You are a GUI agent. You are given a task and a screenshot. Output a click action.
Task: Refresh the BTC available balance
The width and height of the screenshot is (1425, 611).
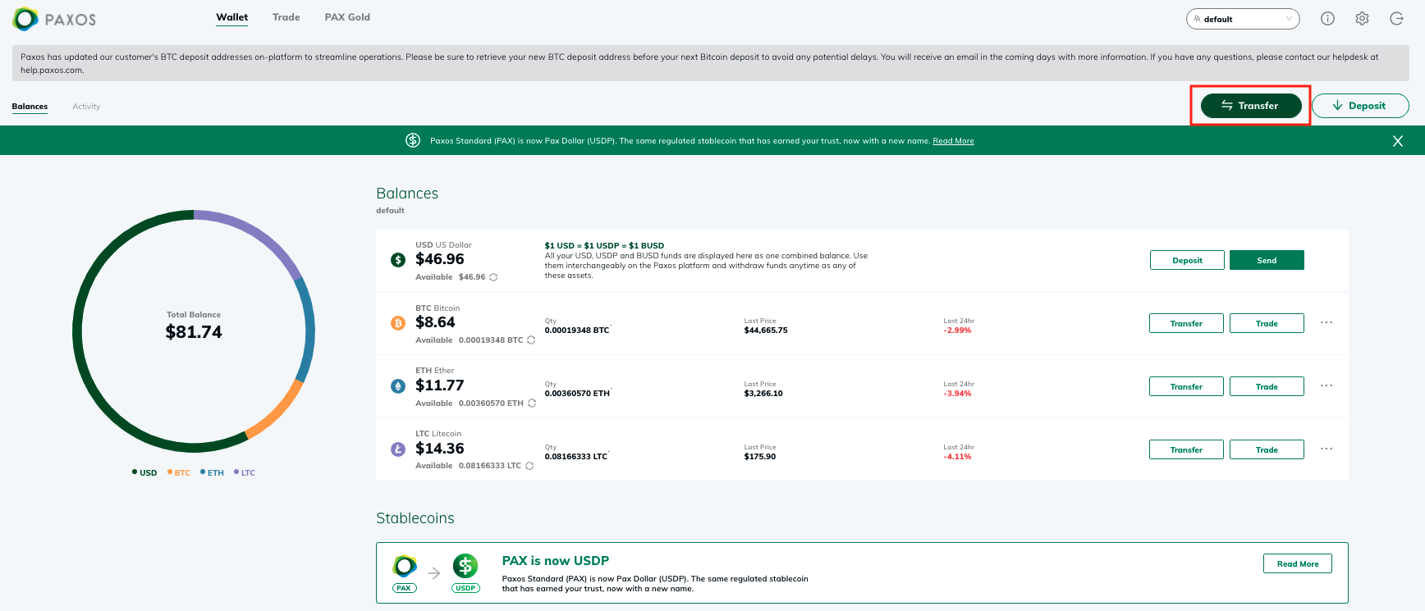click(x=531, y=340)
